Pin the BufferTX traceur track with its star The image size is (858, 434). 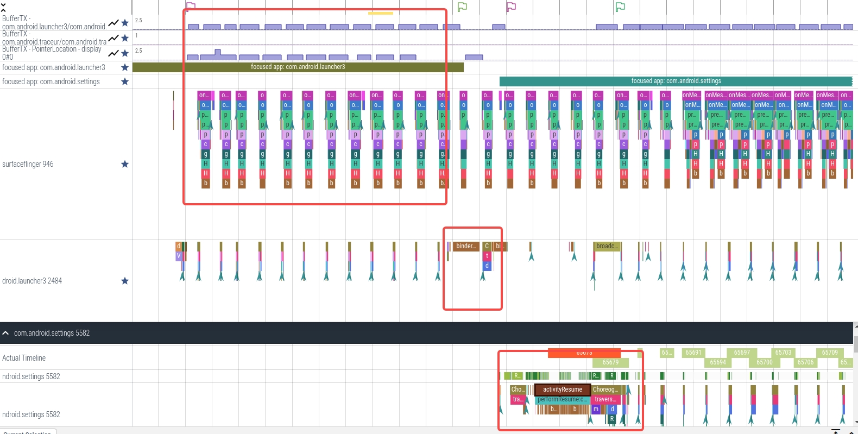125,38
